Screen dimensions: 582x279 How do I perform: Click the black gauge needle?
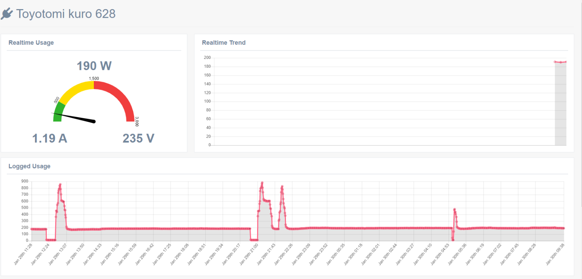pyautogui.click(x=74, y=117)
